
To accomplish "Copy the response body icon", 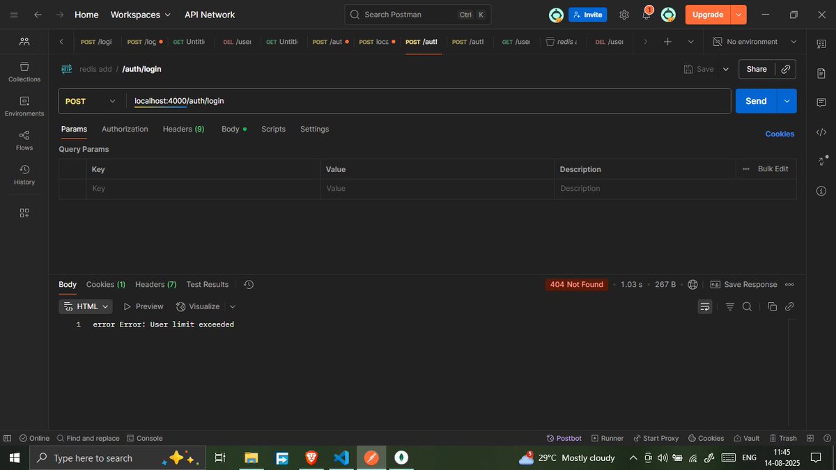I will (x=772, y=306).
